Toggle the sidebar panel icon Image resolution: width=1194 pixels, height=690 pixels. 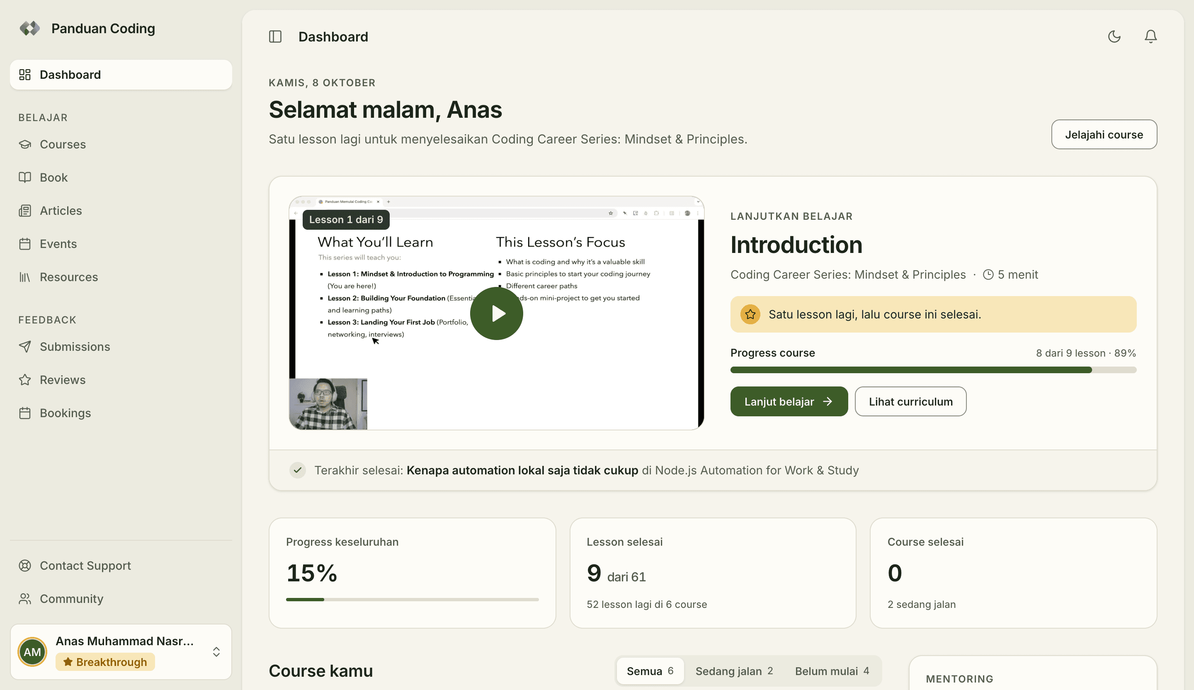point(275,36)
